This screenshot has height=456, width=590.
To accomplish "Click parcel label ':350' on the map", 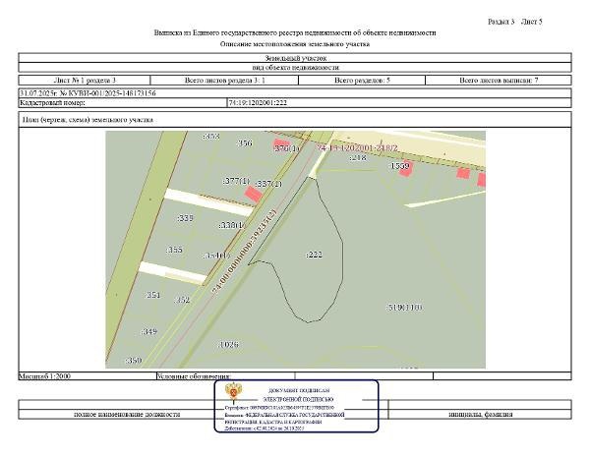I will (x=133, y=360).
